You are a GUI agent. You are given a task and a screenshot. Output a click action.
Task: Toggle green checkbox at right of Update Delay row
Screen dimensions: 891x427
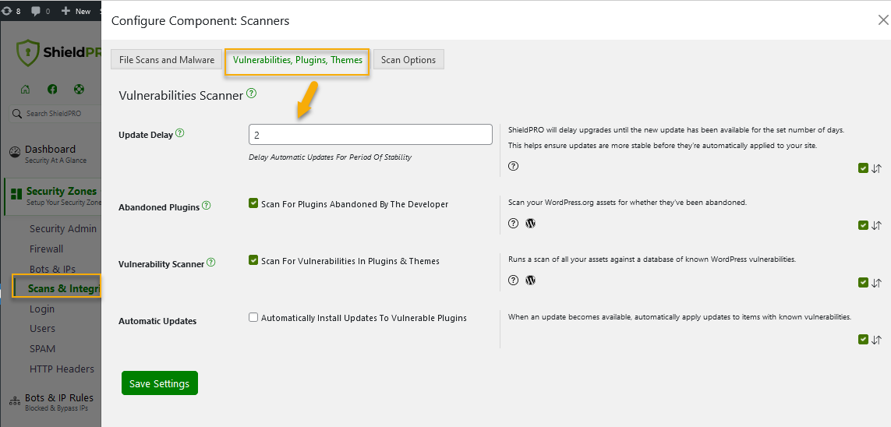pyautogui.click(x=863, y=168)
